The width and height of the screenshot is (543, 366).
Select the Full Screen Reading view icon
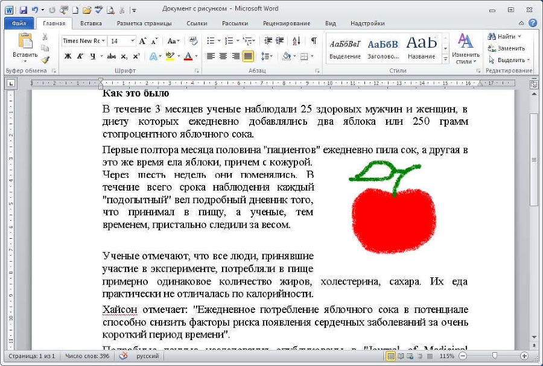(401, 356)
